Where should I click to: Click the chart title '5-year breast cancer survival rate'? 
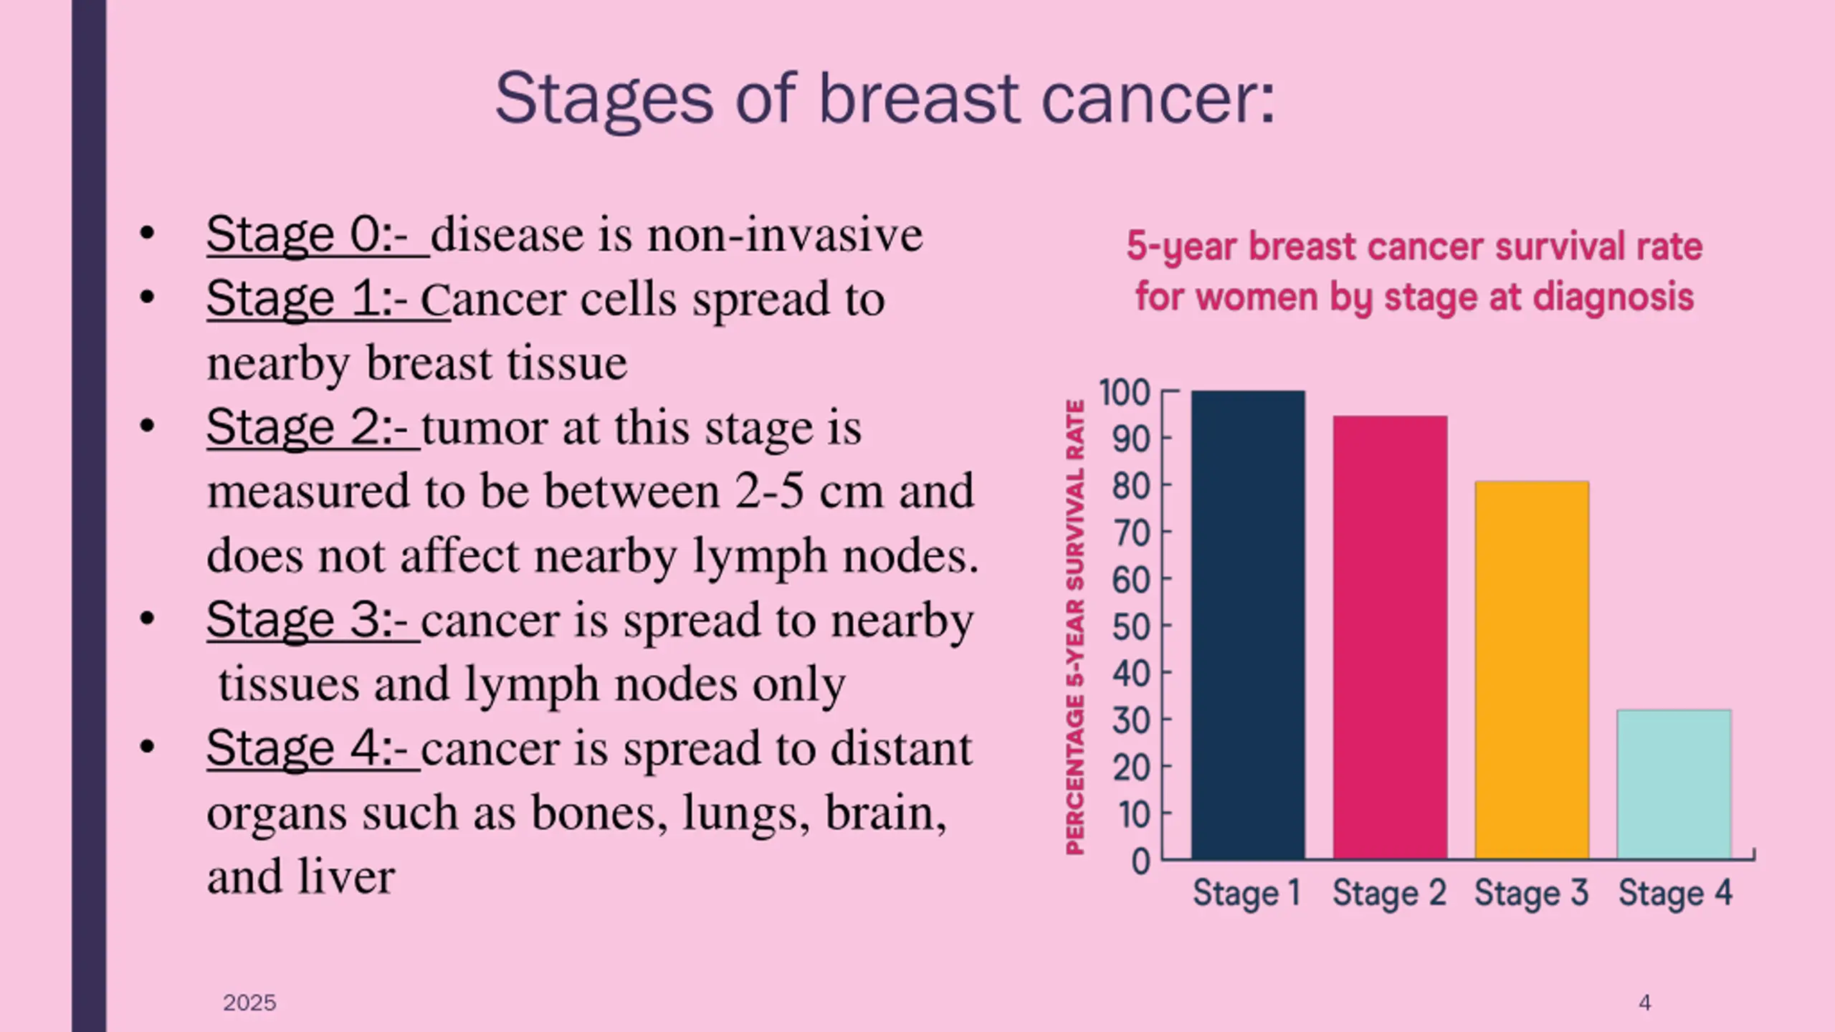[1414, 247]
